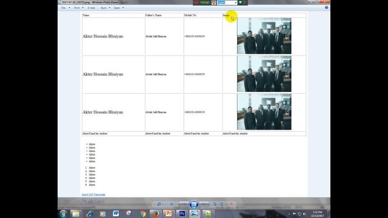
Task: Open Google Chrome from taskbar
Action: pyautogui.click(x=142, y=214)
